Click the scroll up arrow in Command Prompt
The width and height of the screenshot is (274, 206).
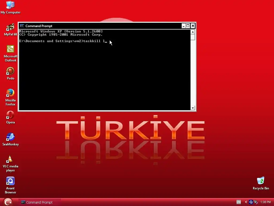click(x=193, y=32)
